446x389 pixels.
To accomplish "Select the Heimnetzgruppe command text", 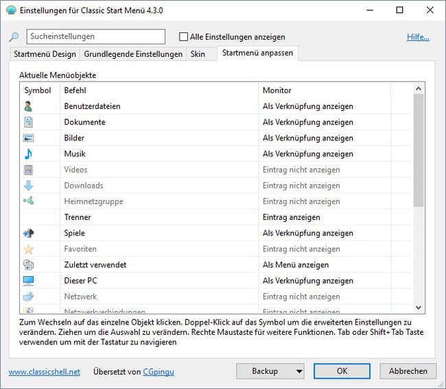I will pos(93,201).
